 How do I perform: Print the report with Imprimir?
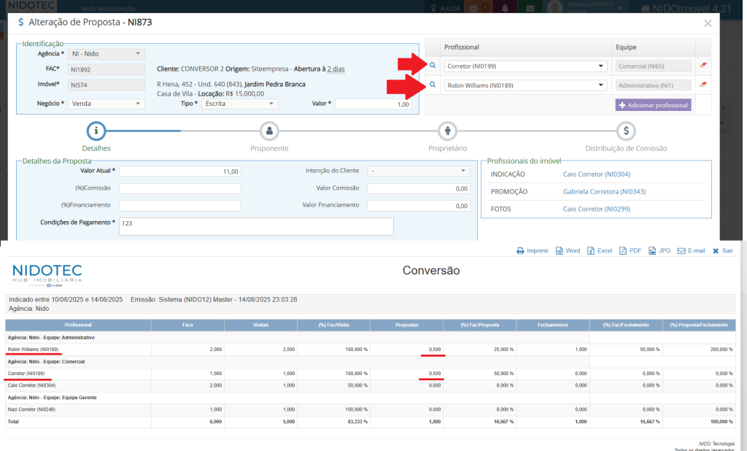[x=533, y=250]
